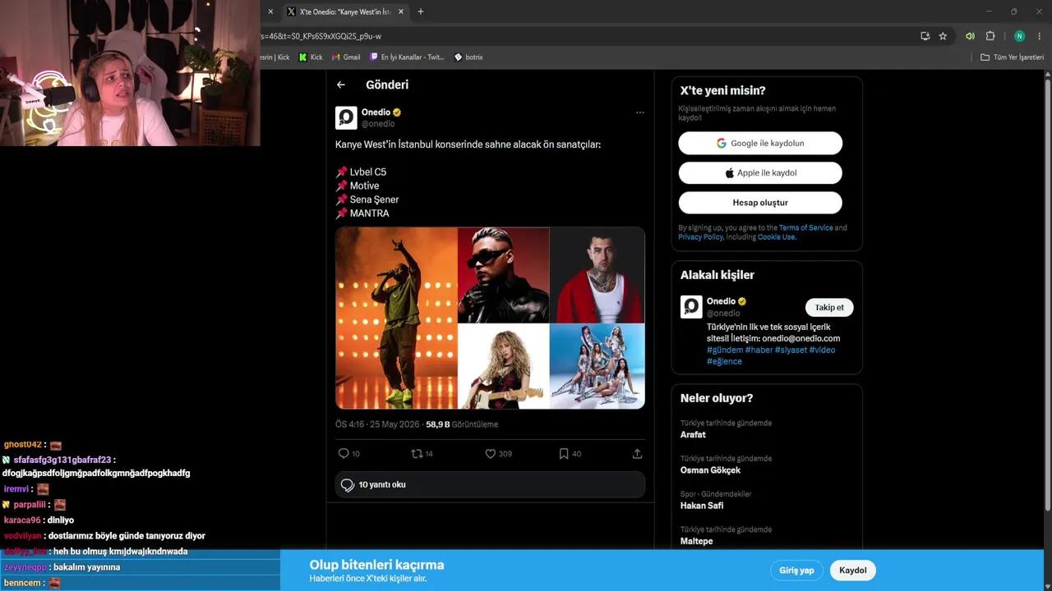Go back using the Gönderi back arrow

341,85
